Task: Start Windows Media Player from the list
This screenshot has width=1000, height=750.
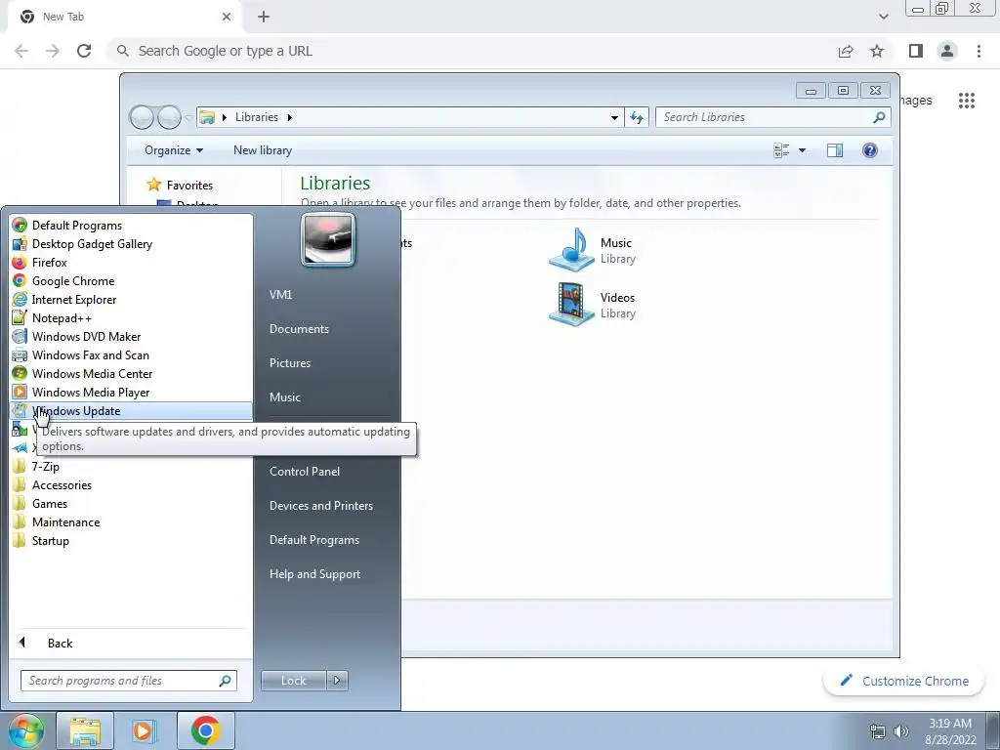Action: (x=91, y=392)
